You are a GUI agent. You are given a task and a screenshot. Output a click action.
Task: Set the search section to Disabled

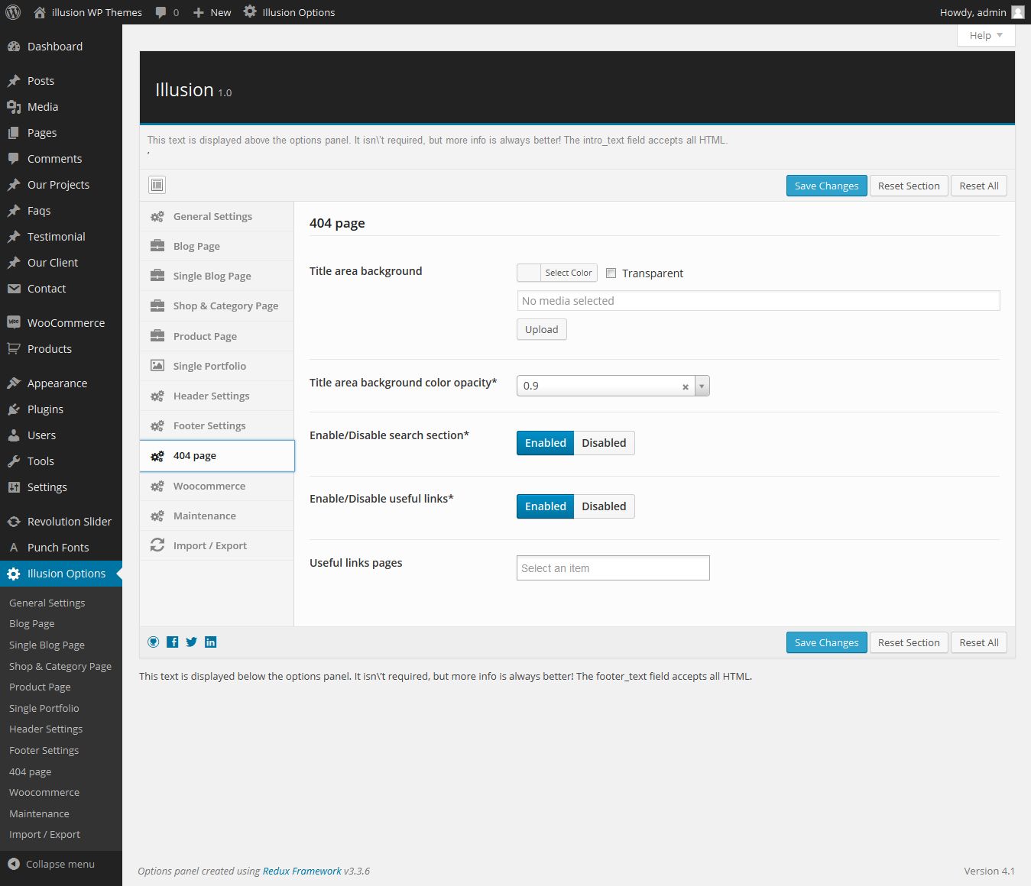tap(604, 443)
